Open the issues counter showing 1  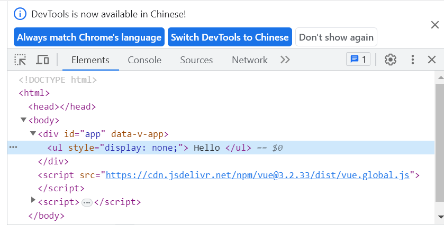(x=358, y=60)
